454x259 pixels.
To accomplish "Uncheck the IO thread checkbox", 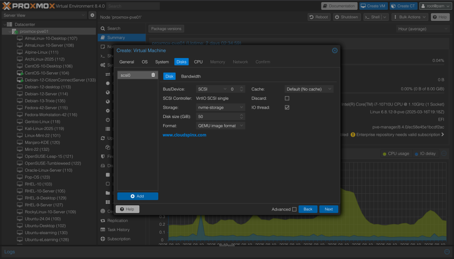I will tap(287, 107).
